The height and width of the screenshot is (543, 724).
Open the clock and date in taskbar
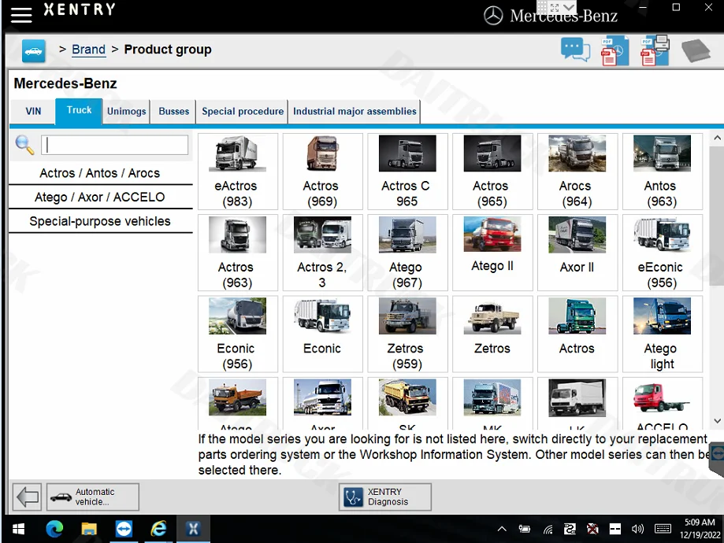pyautogui.click(x=700, y=529)
